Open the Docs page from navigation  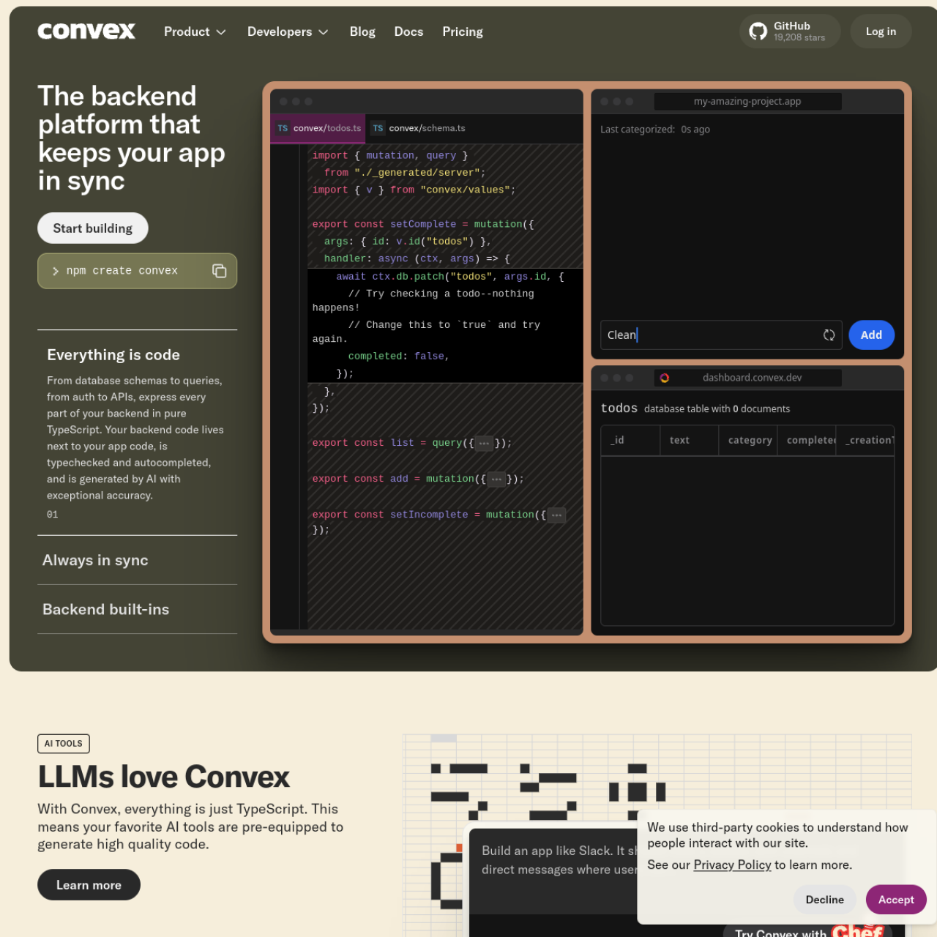click(x=408, y=31)
